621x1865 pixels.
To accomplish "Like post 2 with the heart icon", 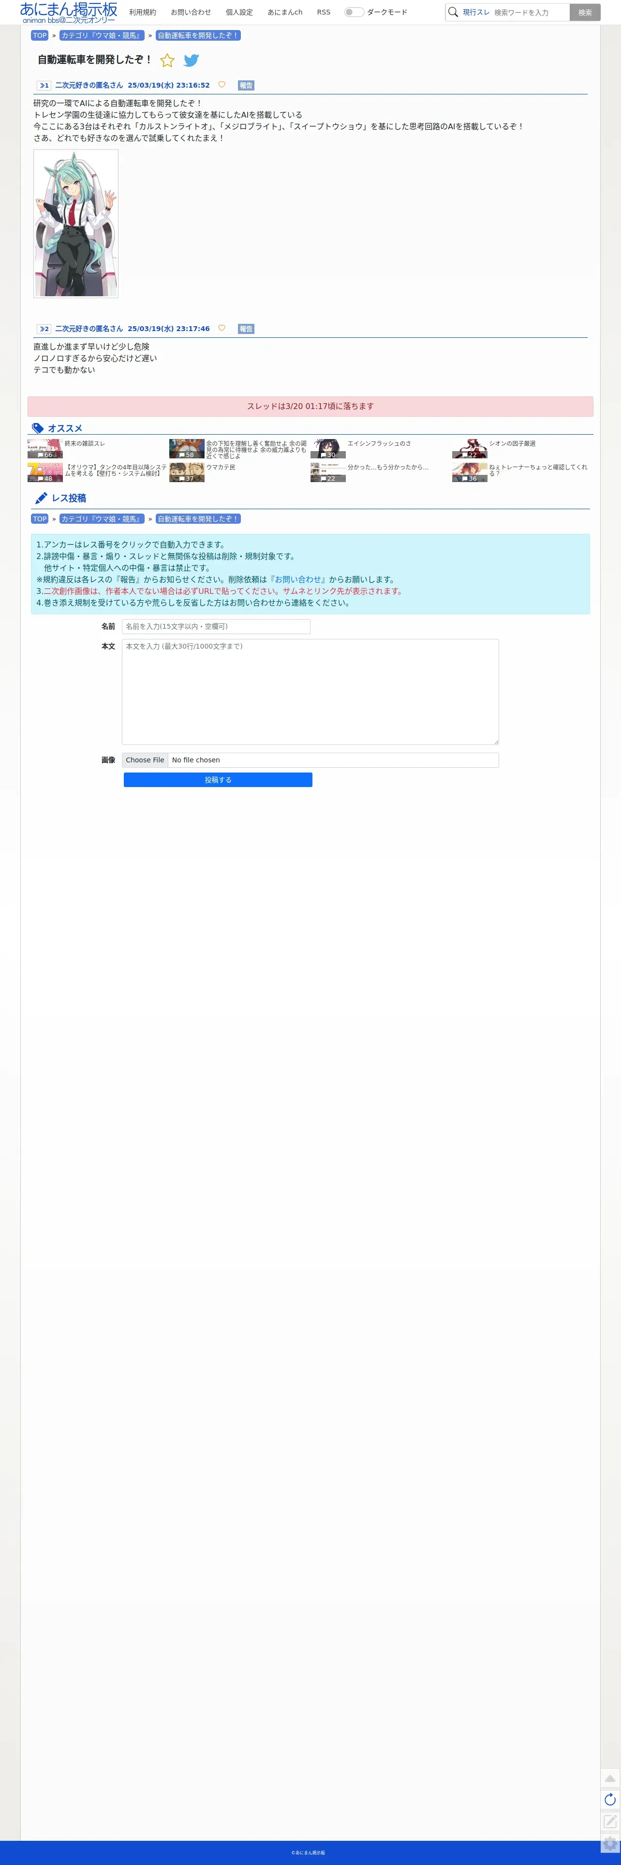I will pyautogui.click(x=222, y=328).
